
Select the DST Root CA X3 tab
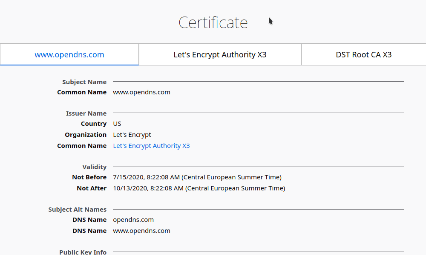point(363,54)
